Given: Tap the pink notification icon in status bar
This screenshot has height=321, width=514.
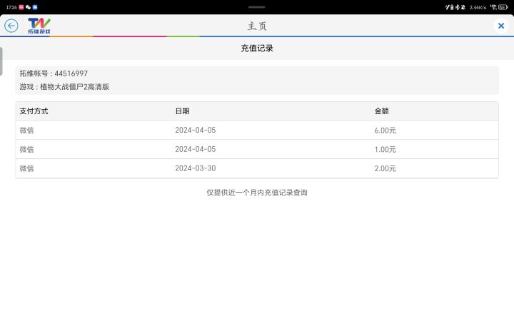Looking at the screenshot, I should point(21,7).
